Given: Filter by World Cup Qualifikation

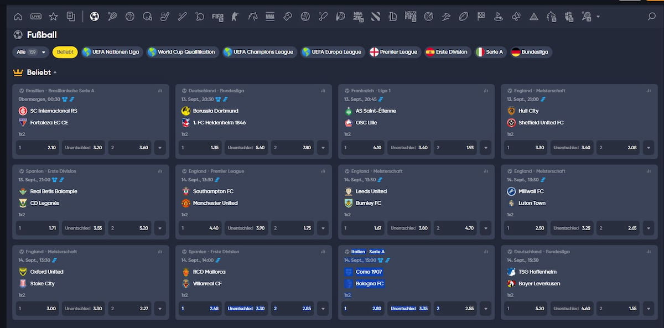Looking at the screenshot, I should pyautogui.click(x=182, y=52).
